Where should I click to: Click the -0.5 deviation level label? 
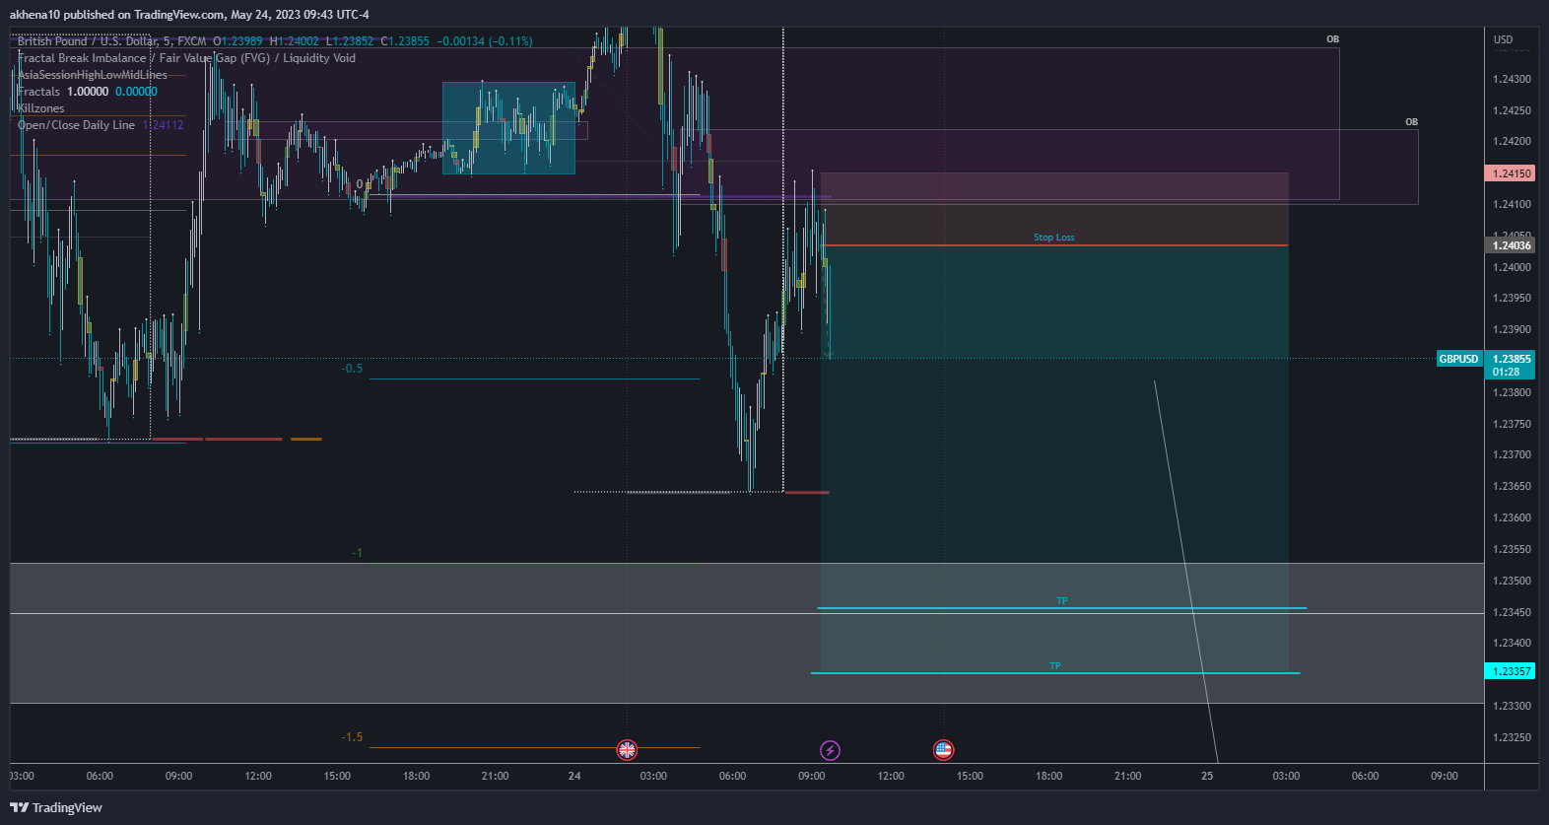352,369
